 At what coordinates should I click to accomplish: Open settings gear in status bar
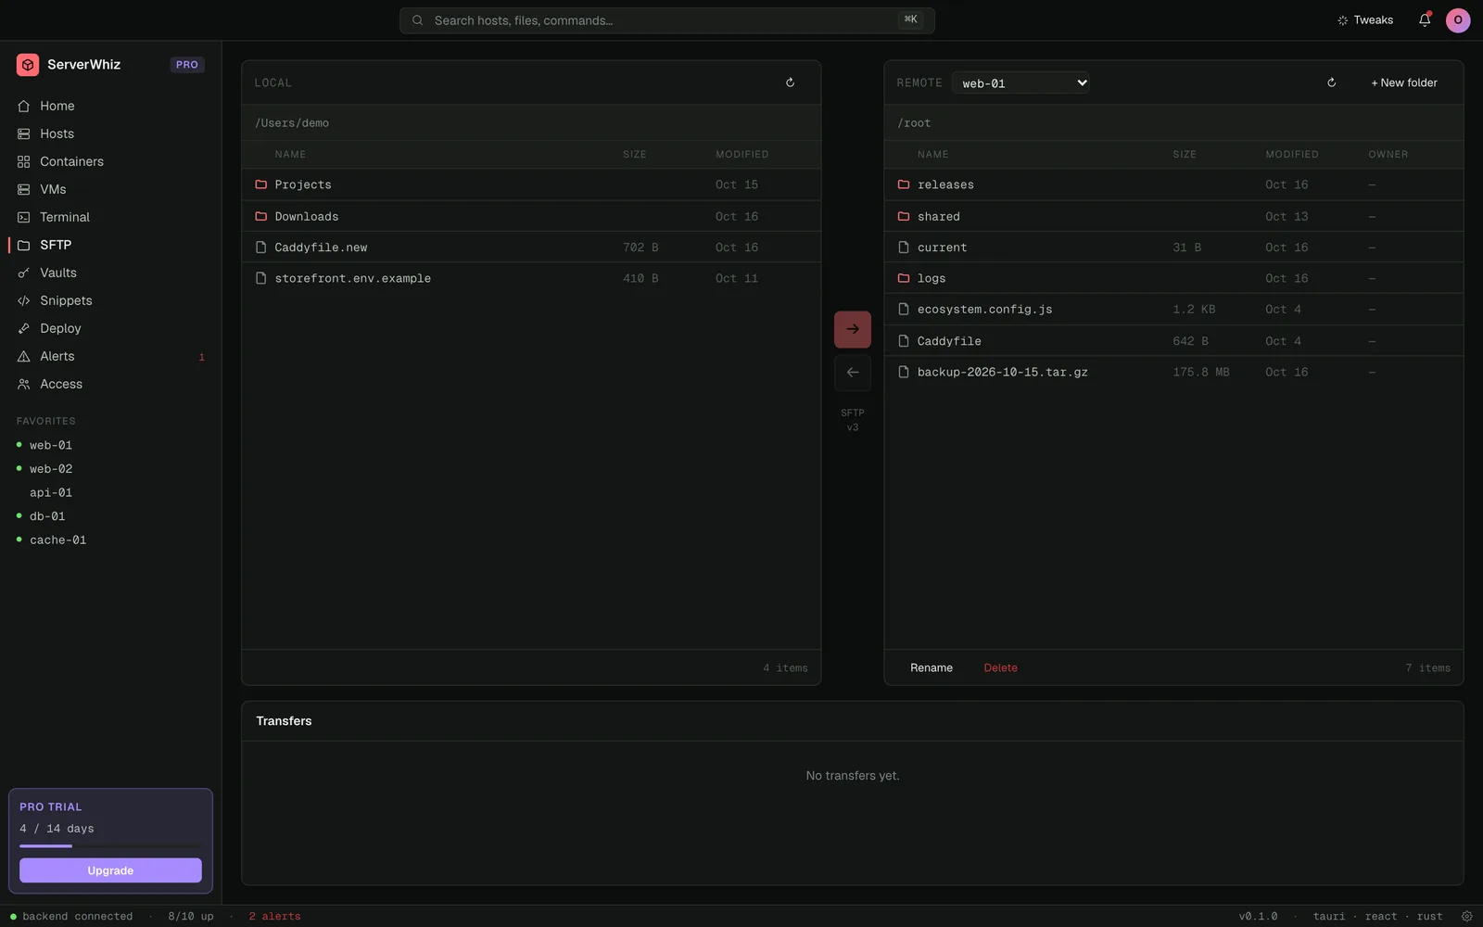tap(1466, 916)
